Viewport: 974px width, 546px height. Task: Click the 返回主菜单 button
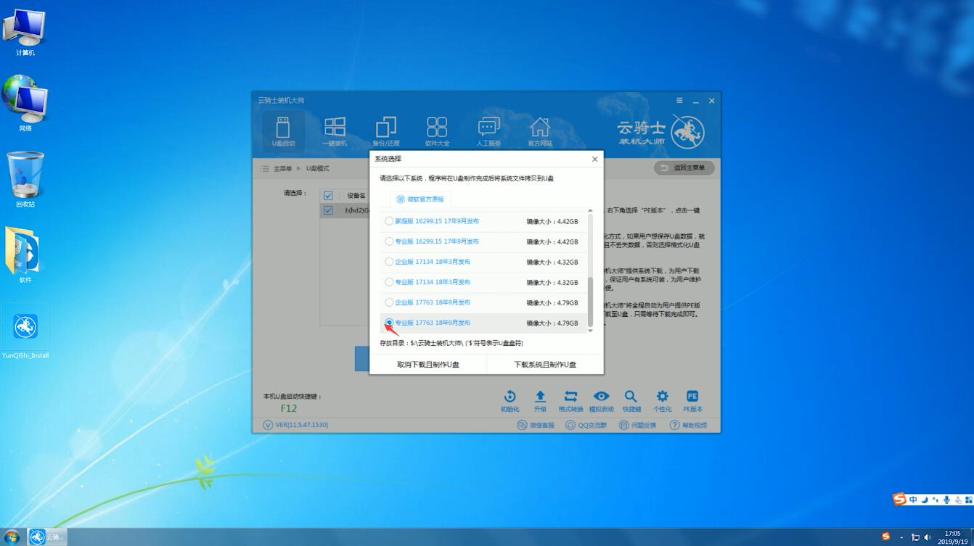click(684, 167)
